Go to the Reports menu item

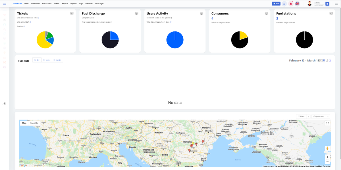[73, 4]
